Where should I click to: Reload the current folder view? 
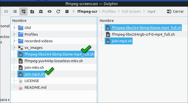point(58,11)
